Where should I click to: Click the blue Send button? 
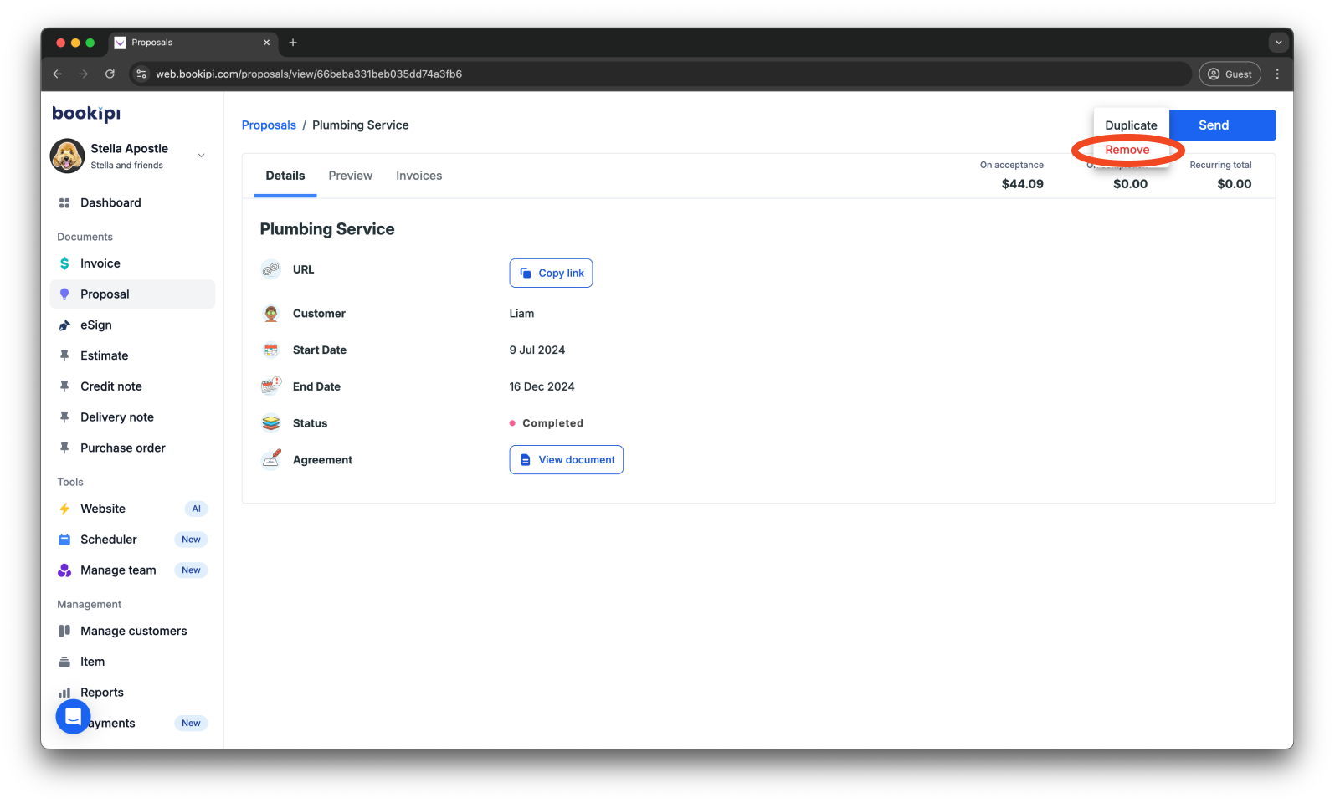pos(1222,125)
